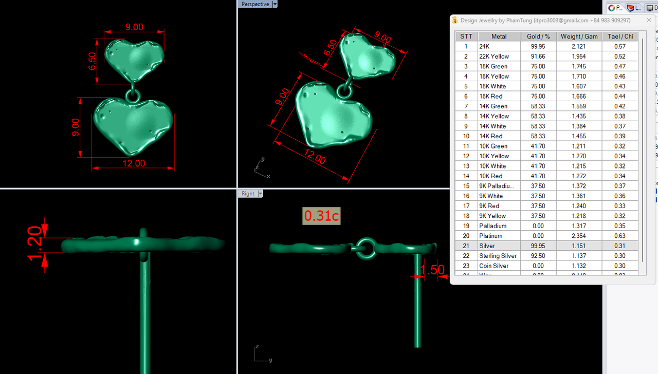The width and height of the screenshot is (658, 374).
Task: Click the xyz axis icon in Perspective viewport
Action: (262, 167)
